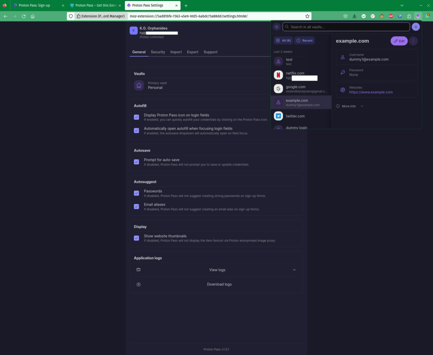Open the Proton Pass popup hamburger menu
433x355 pixels.
pos(277,27)
